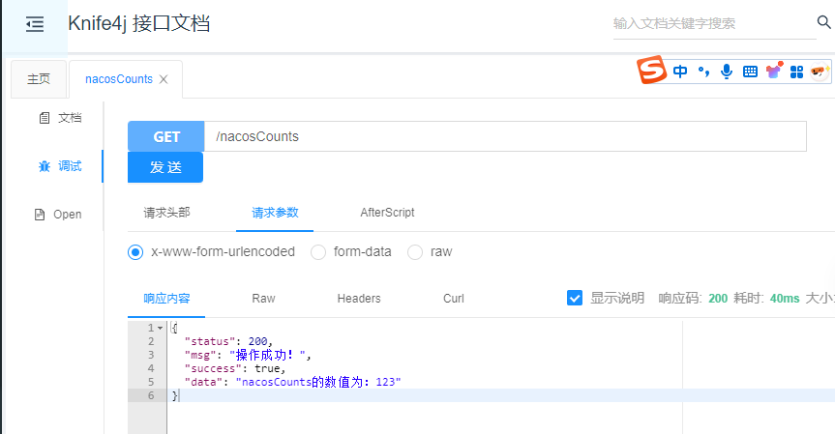Open the Raw response tab
The width and height of the screenshot is (835, 434).
coord(263,299)
